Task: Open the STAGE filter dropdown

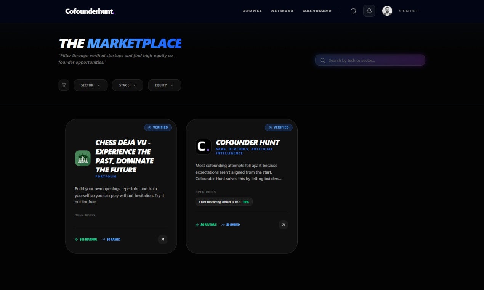Action: 127,85
